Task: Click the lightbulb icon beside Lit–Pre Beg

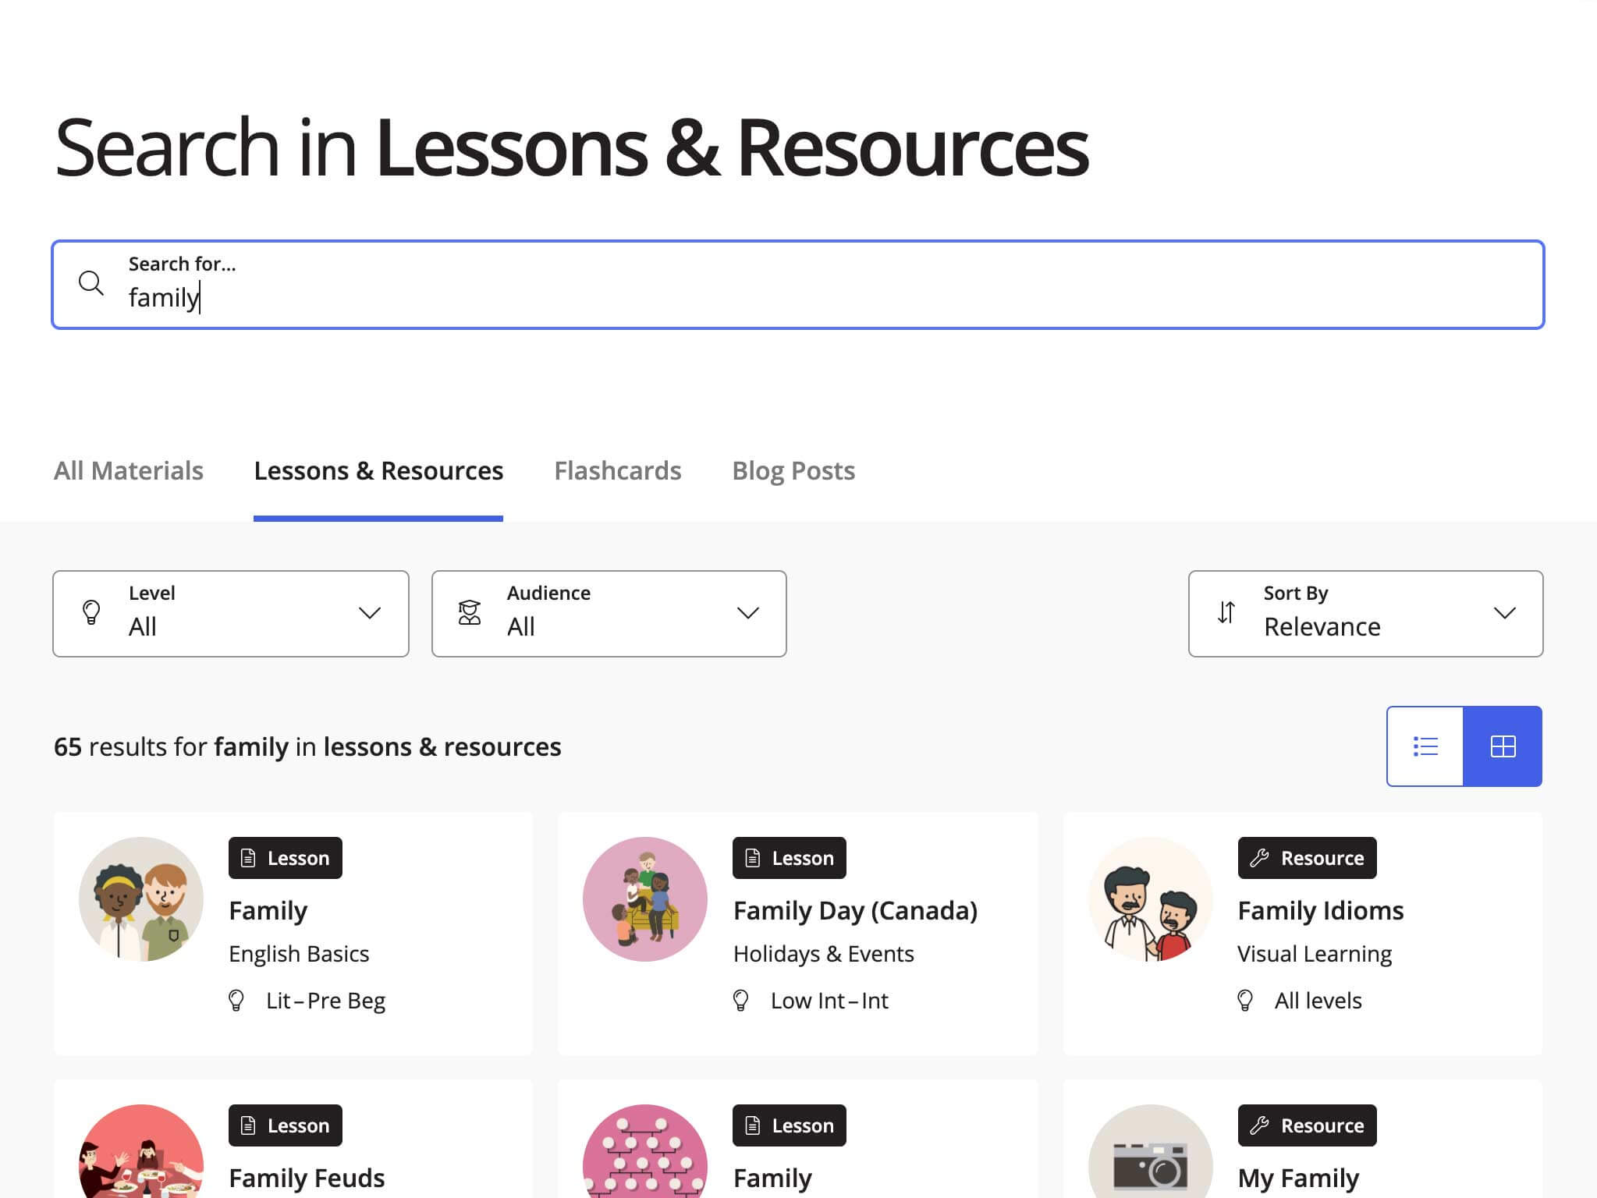Action: click(x=236, y=1001)
